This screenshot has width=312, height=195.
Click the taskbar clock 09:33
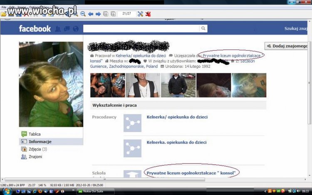tap(305, 191)
